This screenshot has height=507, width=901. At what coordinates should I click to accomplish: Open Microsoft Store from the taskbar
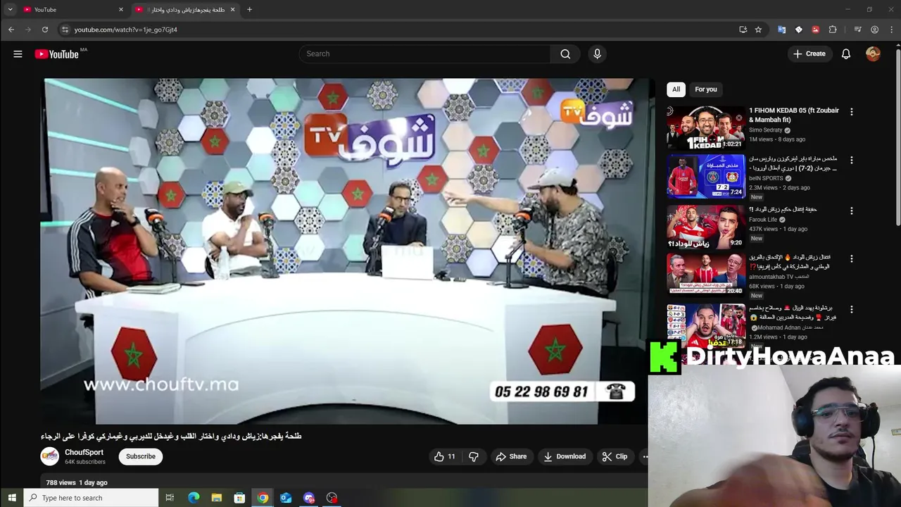click(x=239, y=498)
